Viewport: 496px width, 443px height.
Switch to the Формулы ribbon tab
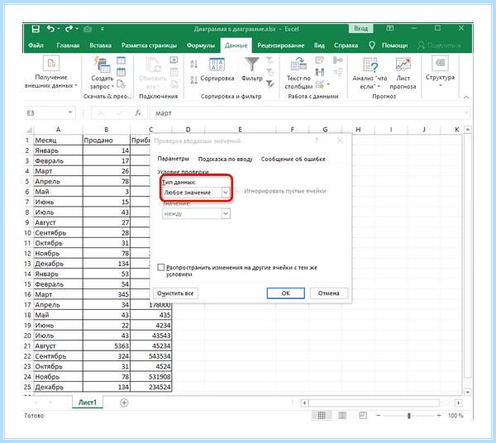coord(201,45)
